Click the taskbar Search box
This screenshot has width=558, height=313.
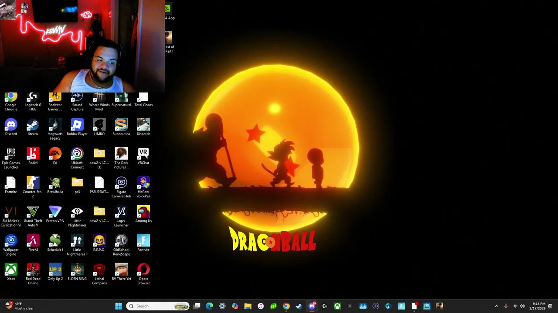[x=158, y=306]
